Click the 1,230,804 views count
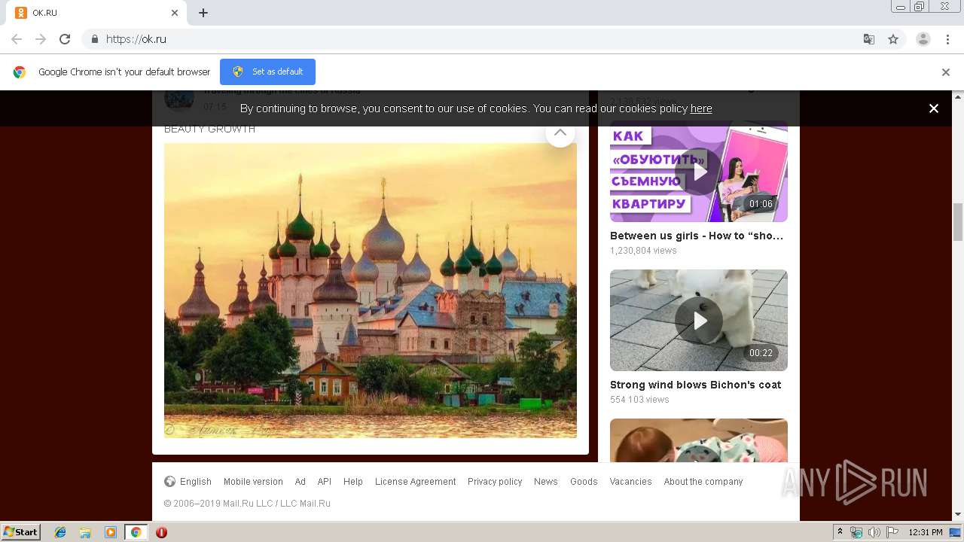The image size is (964, 542). click(643, 251)
